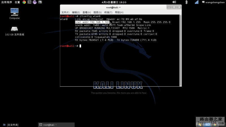Viewport: 226px width, 127px height.
Task: Click the root@kali: ~ title bar
Action: [x=113, y=7]
